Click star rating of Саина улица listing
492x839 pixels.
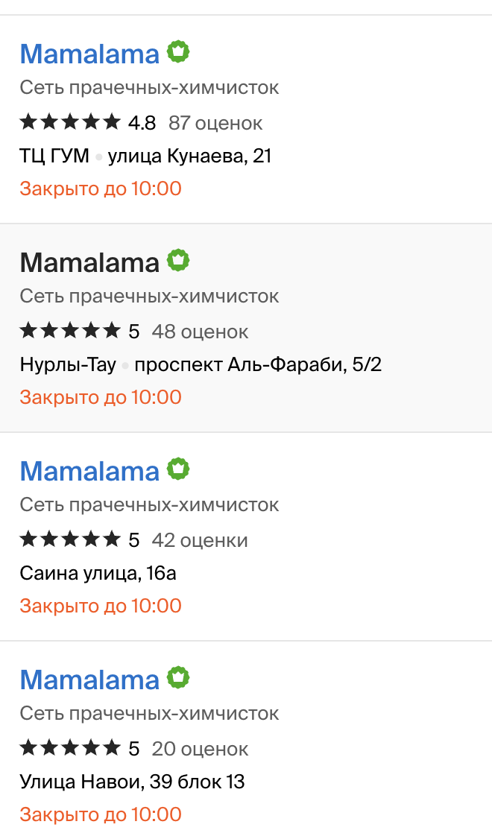(69, 539)
